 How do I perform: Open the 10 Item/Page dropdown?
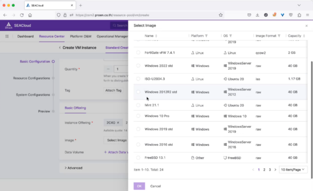[293, 169]
